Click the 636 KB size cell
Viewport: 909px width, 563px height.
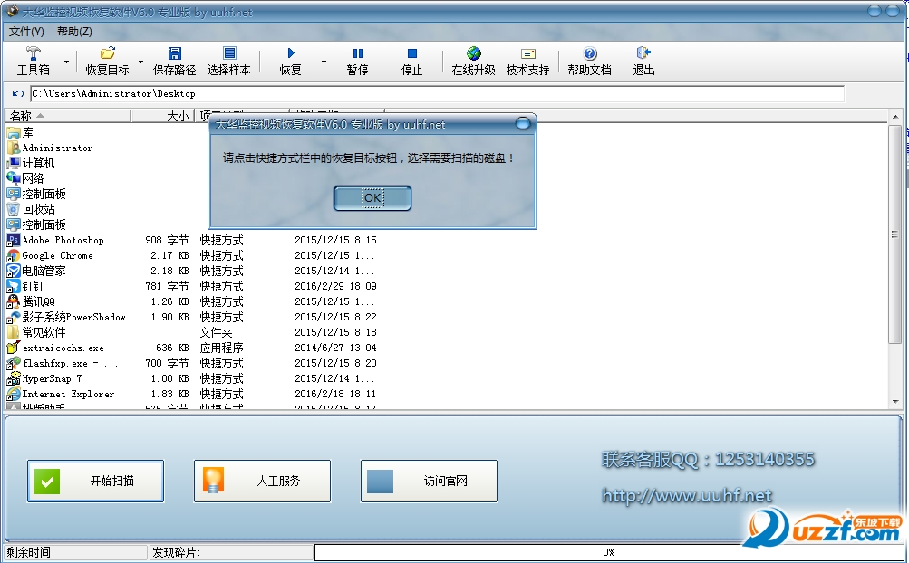172,348
